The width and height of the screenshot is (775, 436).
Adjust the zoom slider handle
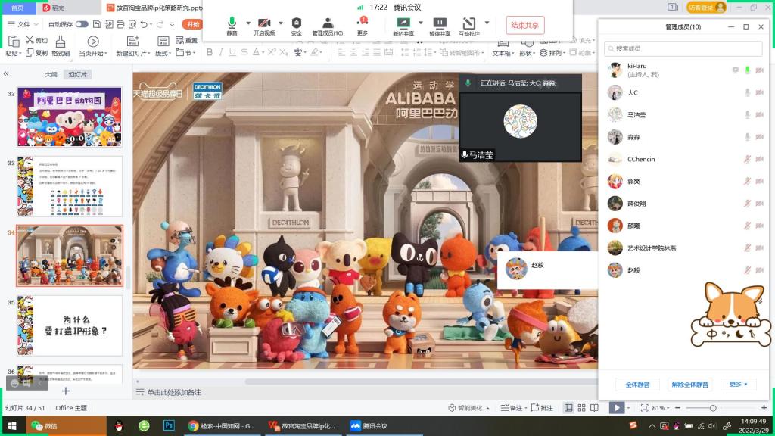(713, 408)
